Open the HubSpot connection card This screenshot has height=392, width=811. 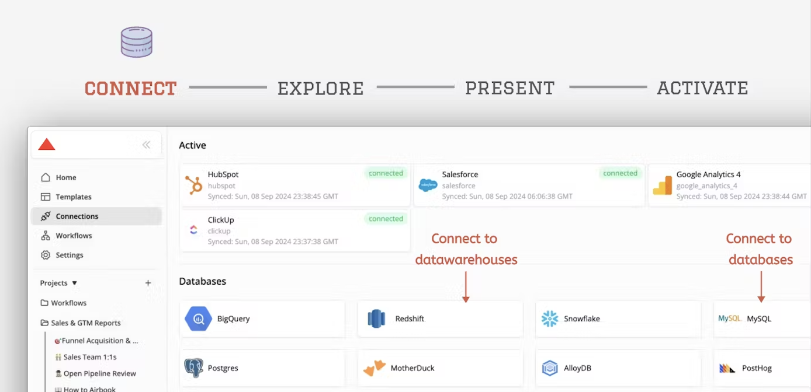click(x=295, y=185)
